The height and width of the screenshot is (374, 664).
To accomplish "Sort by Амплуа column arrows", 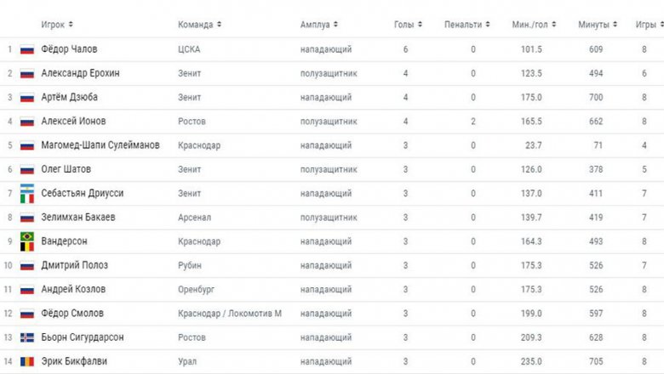I will 335,25.
